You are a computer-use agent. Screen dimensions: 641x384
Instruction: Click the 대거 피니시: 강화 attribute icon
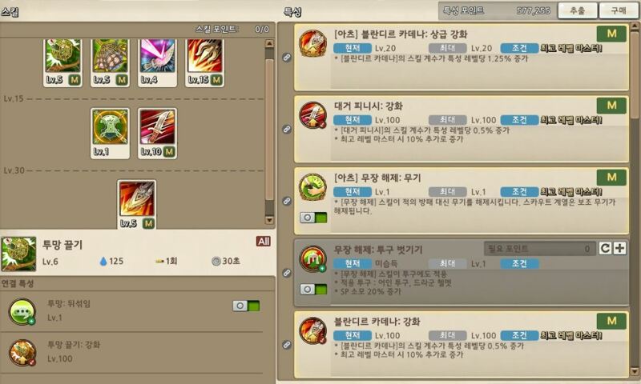312,115
